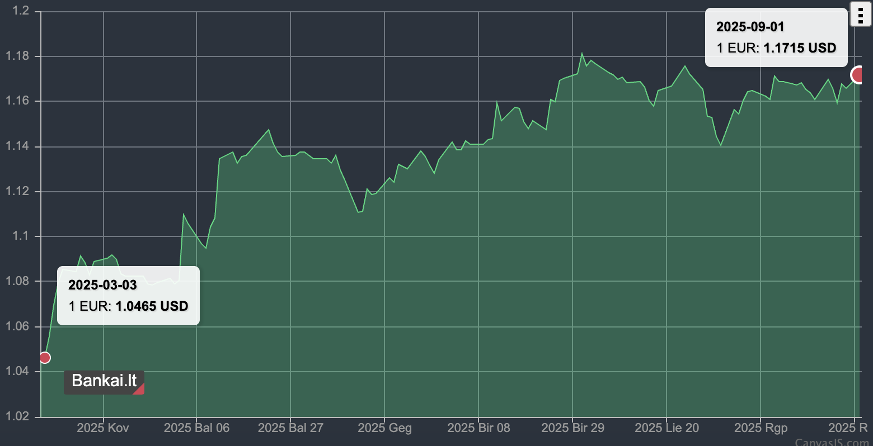
Task: Click the 1.1 y-axis value label
Action: click(21, 236)
